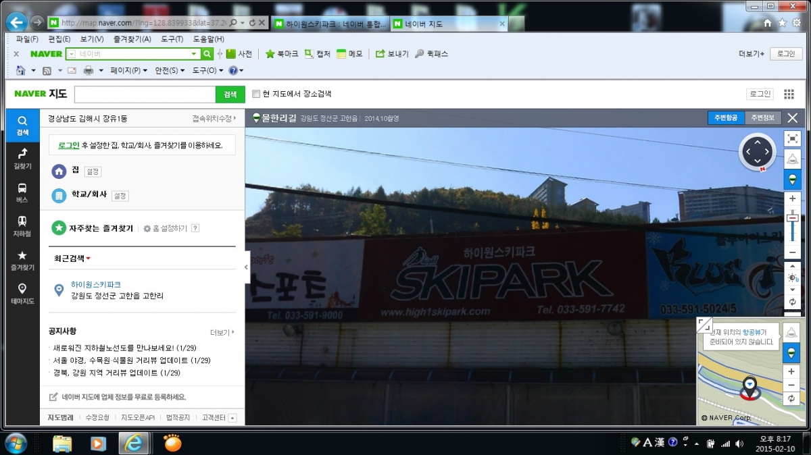Click the 퀵패스 quick pass toolbar icon
The height and width of the screenshot is (455, 811).
(432, 54)
